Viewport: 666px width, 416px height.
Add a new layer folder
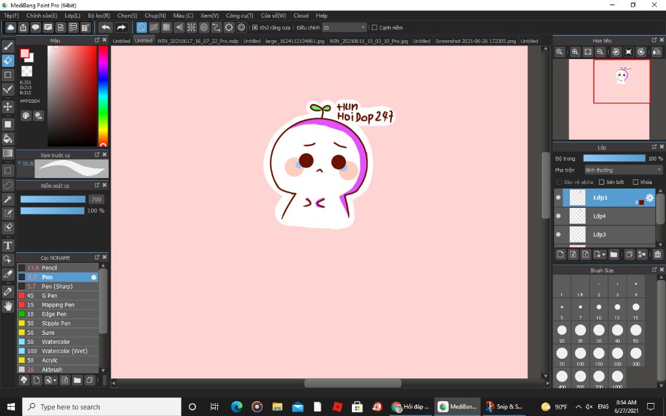[614, 254]
